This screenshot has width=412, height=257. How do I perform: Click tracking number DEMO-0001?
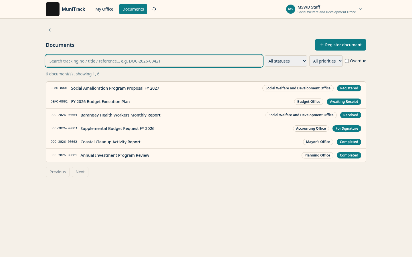pos(59,88)
